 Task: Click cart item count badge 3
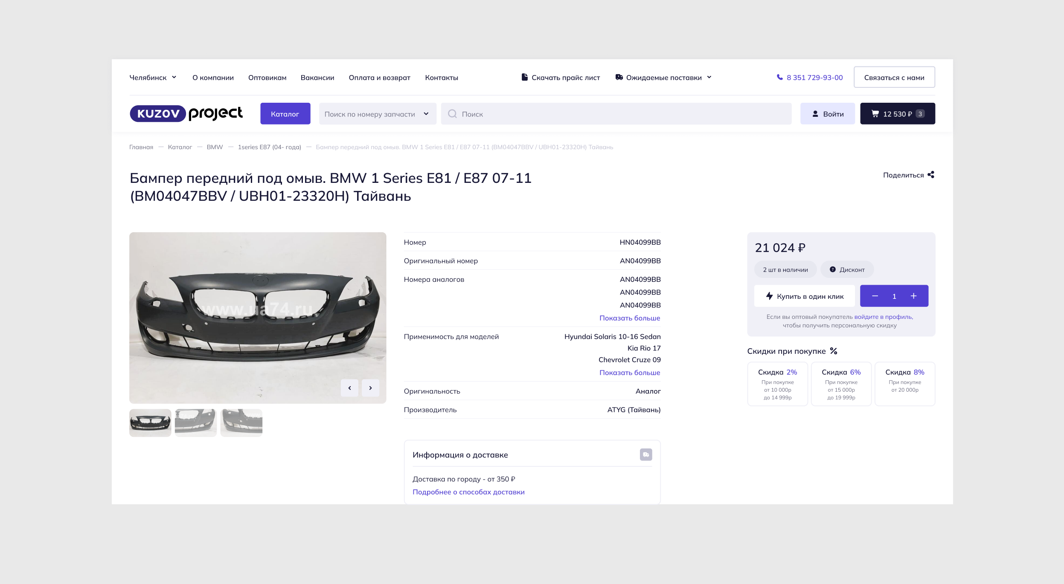[920, 114]
